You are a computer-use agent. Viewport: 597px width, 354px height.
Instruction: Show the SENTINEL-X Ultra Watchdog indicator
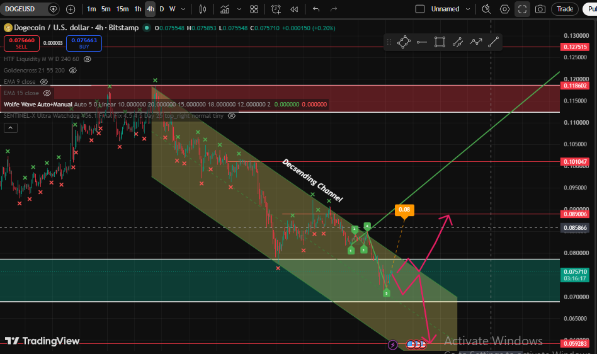tap(232, 116)
